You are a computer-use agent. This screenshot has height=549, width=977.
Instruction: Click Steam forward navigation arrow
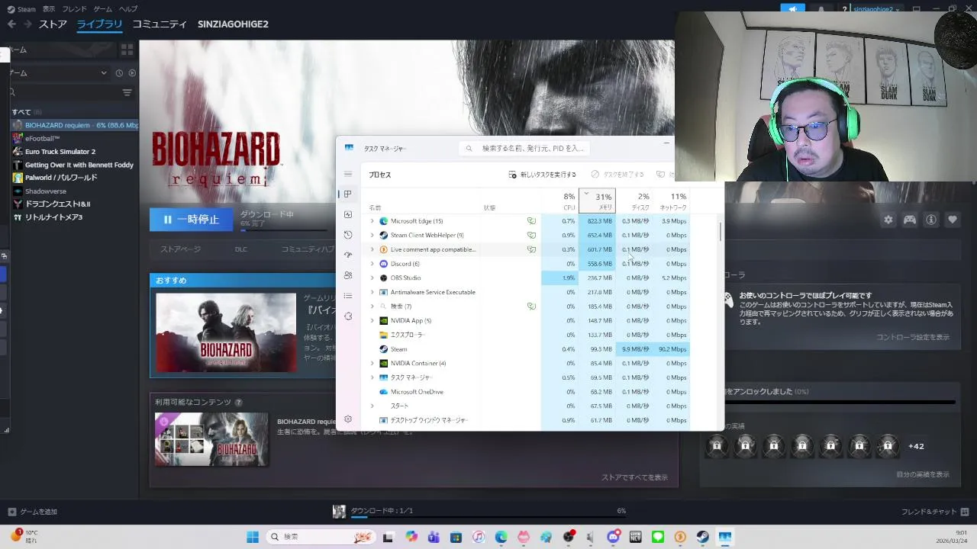[28, 24]
